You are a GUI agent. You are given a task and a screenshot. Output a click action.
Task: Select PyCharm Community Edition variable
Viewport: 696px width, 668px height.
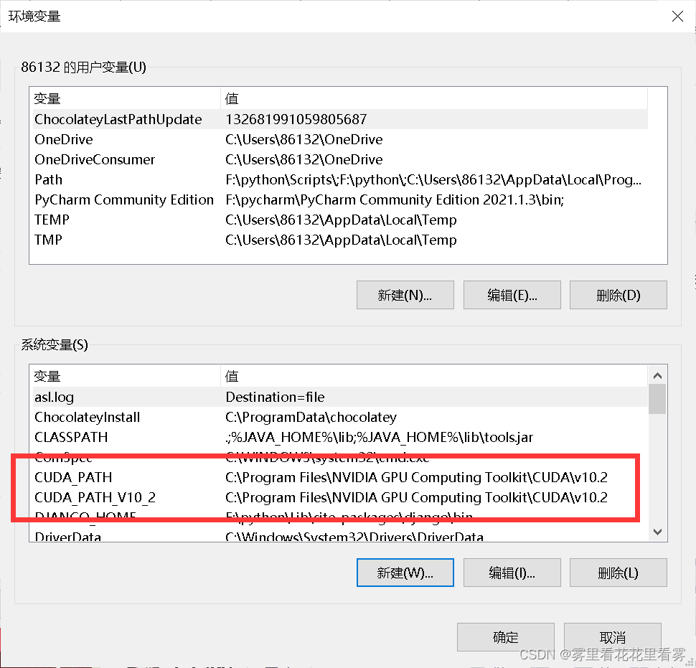(340, 199)
